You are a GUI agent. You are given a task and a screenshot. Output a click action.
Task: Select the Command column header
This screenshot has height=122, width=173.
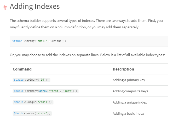click(22, 69)
